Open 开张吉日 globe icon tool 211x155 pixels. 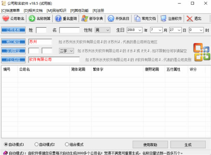[x=111, y=19]
